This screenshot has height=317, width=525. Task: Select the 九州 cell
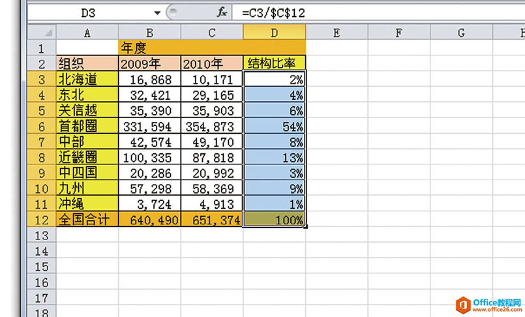tap(87, 189)
